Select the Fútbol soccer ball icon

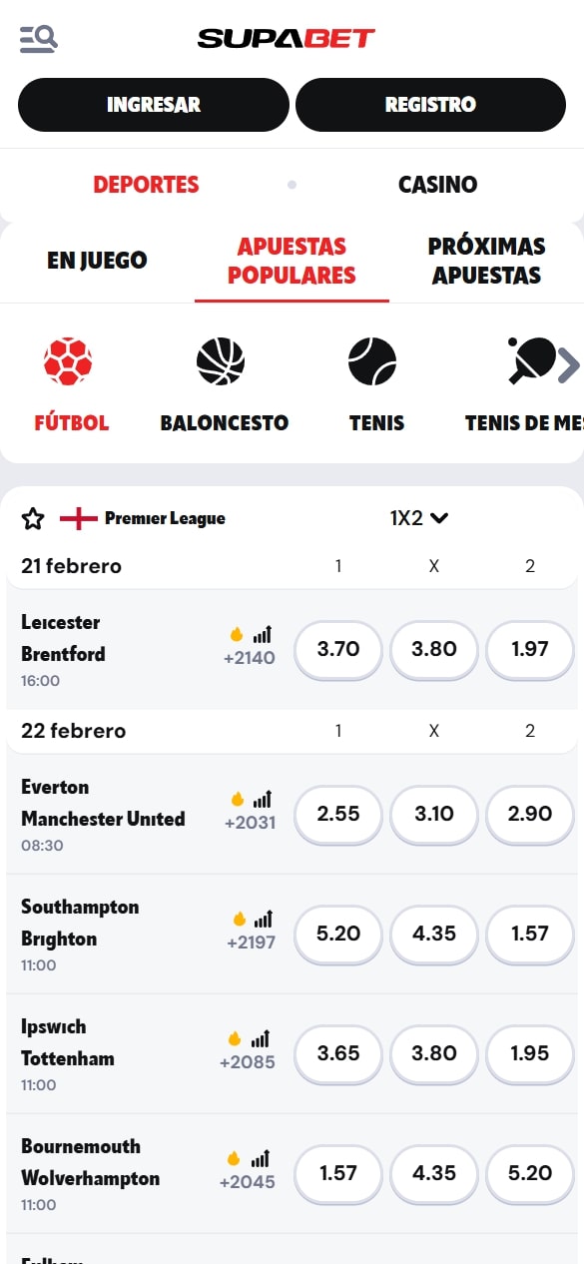pos(68,361)
